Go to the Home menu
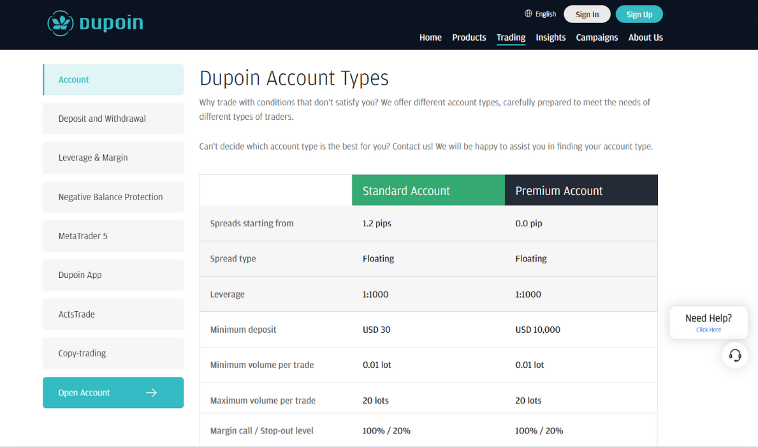Screen dimensions: 758x447 pos(430,37)
